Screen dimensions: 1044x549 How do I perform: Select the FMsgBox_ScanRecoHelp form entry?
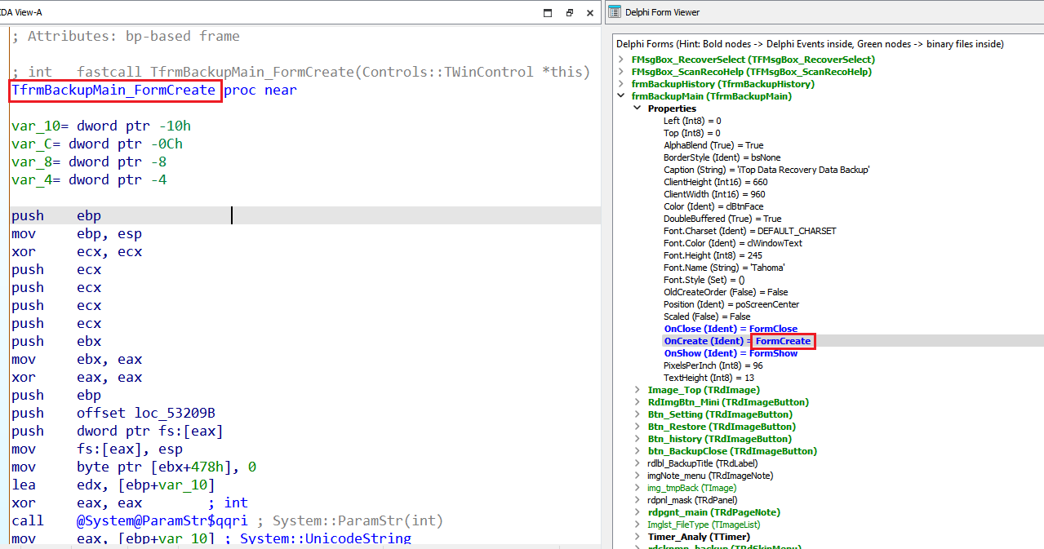(x=752, y=72)
